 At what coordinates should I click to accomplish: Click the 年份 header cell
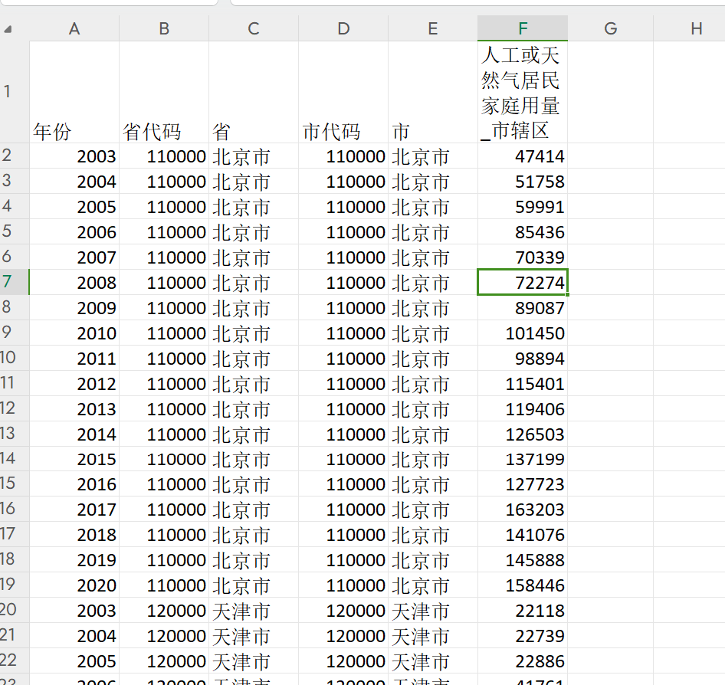pos(74,131)
